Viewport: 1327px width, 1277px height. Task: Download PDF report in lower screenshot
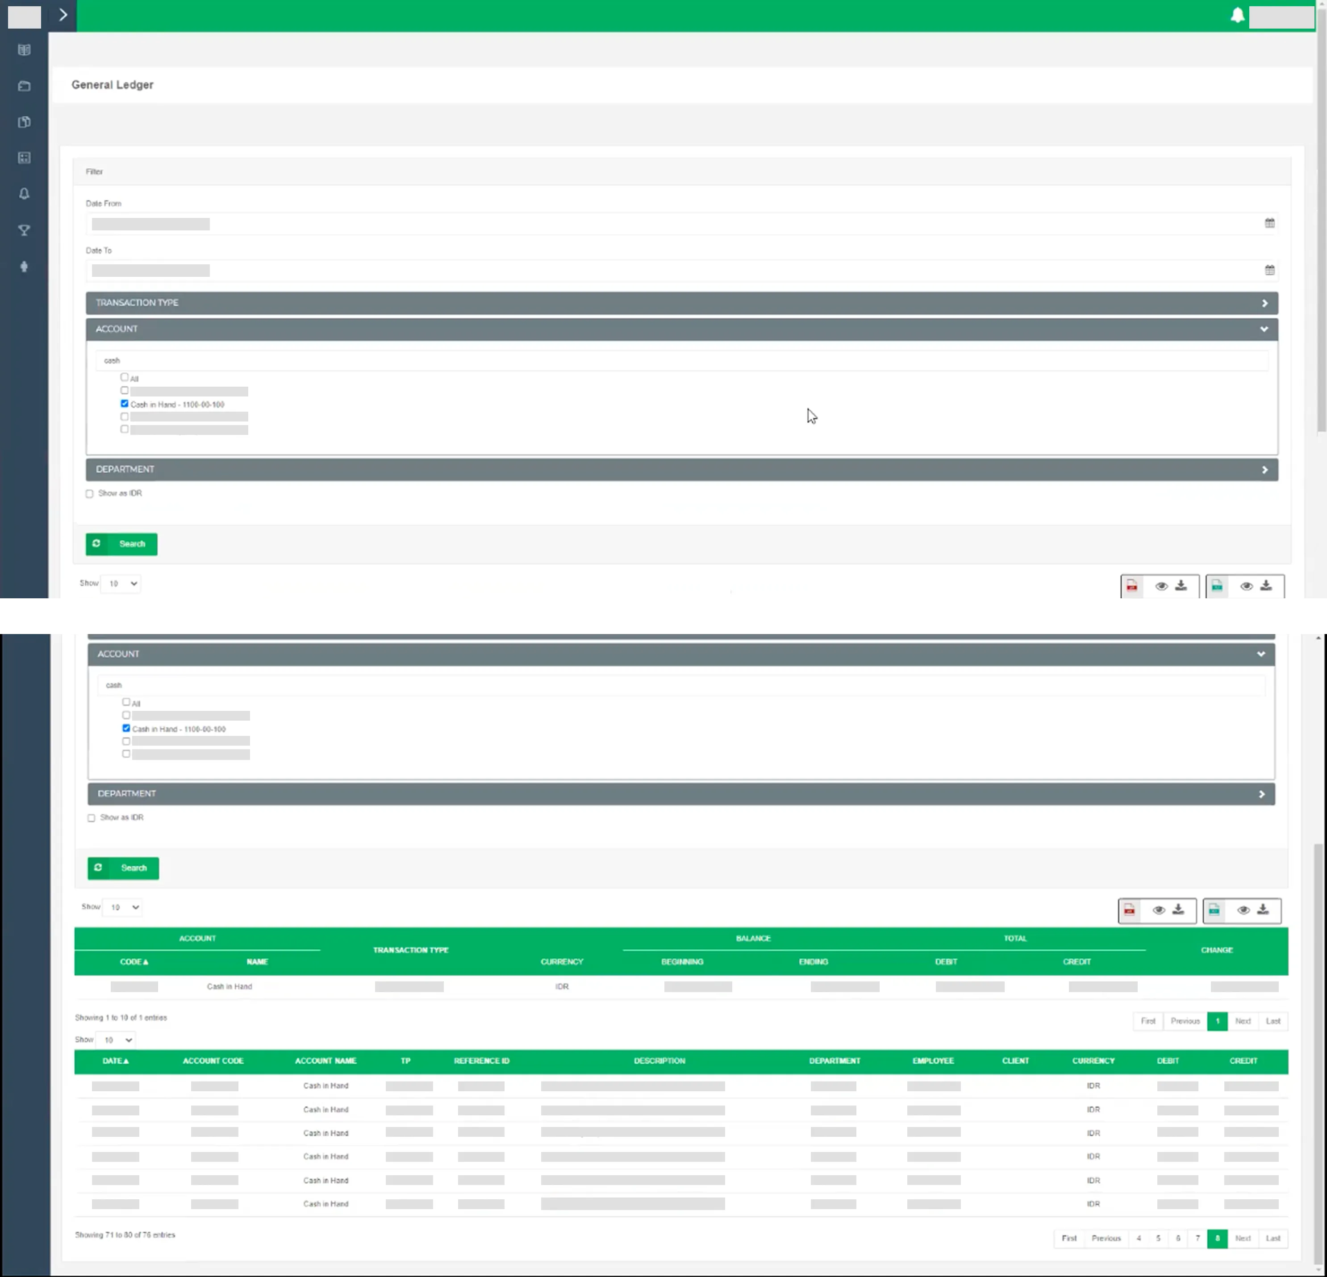click(x=1179, y=910)
